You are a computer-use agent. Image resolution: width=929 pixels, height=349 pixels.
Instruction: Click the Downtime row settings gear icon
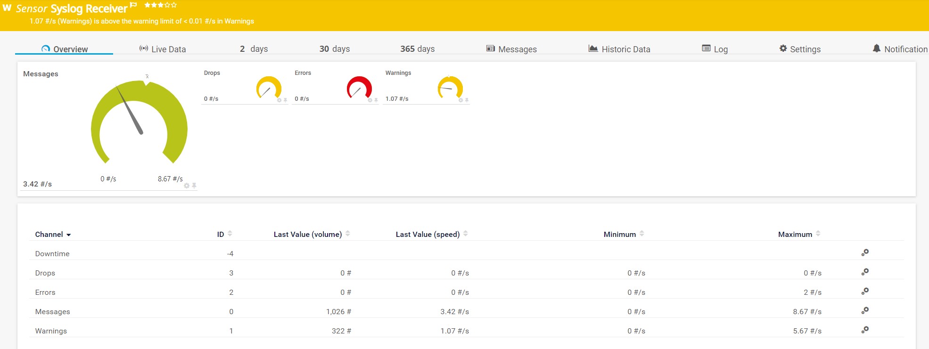click(865, 253)
